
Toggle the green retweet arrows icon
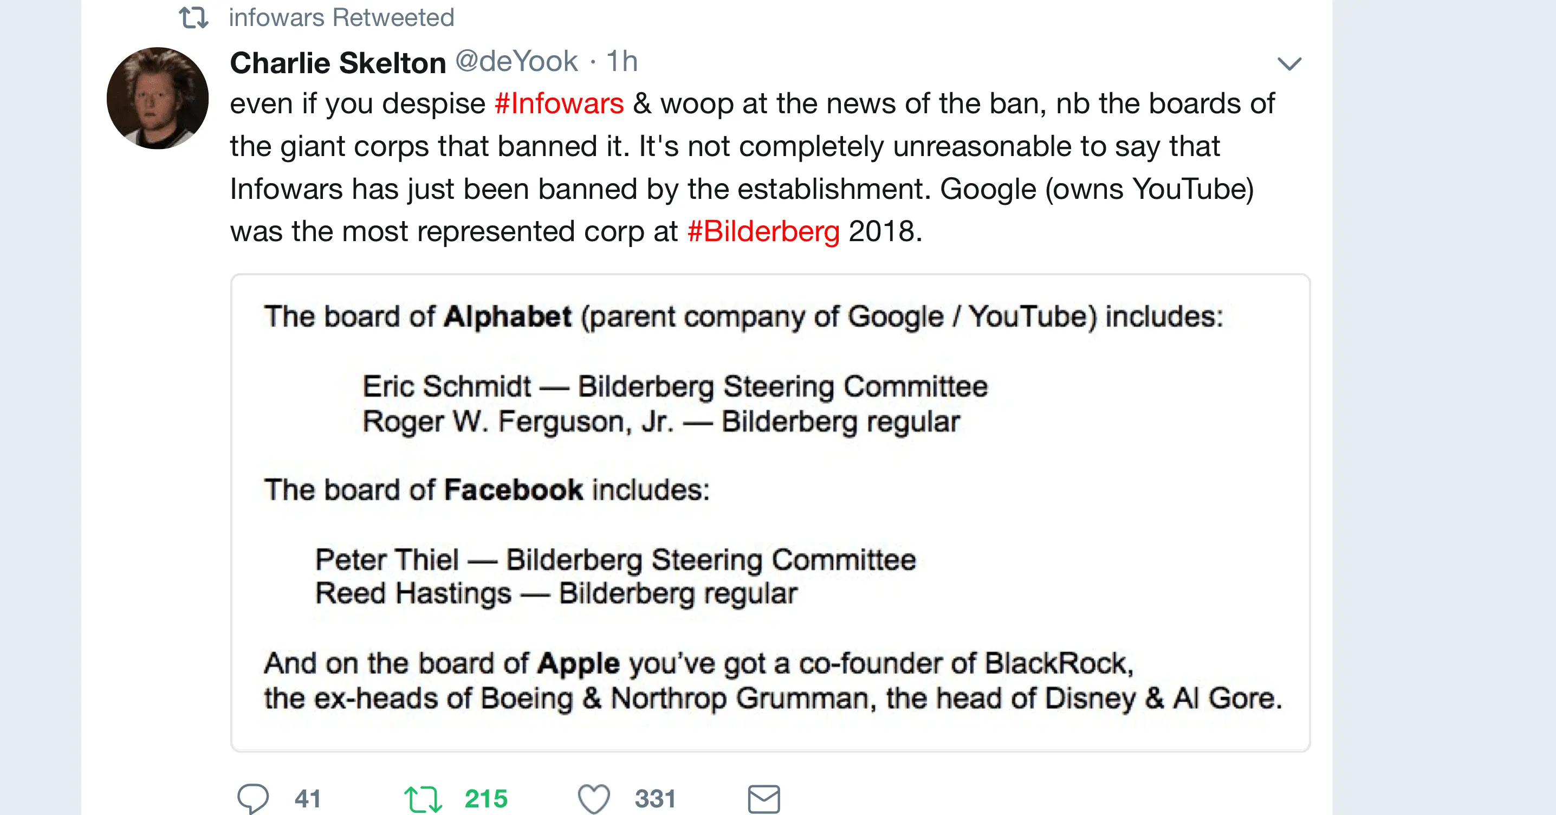[423, 799]
